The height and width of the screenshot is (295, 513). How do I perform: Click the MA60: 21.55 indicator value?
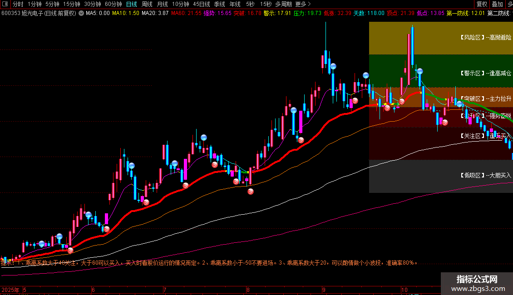[186, 14]
